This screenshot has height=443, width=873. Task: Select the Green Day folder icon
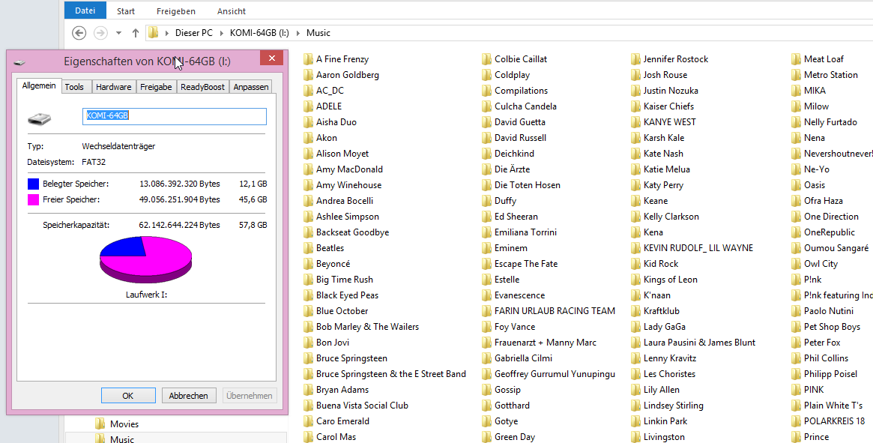[x=486, y=438]
